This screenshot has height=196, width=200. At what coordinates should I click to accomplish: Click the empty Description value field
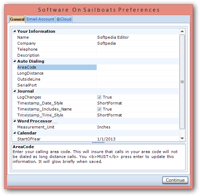pyautogui.click(x=138, y=55)
